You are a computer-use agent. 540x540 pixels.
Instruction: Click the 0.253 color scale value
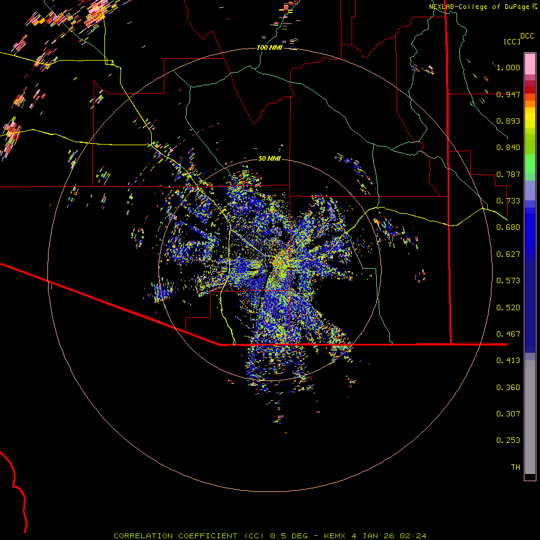508,440
